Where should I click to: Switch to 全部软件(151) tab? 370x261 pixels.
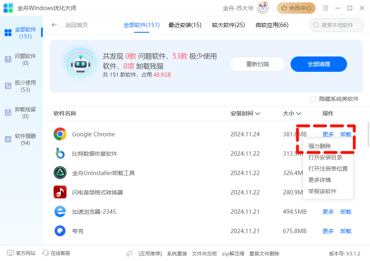coord(141,25)
